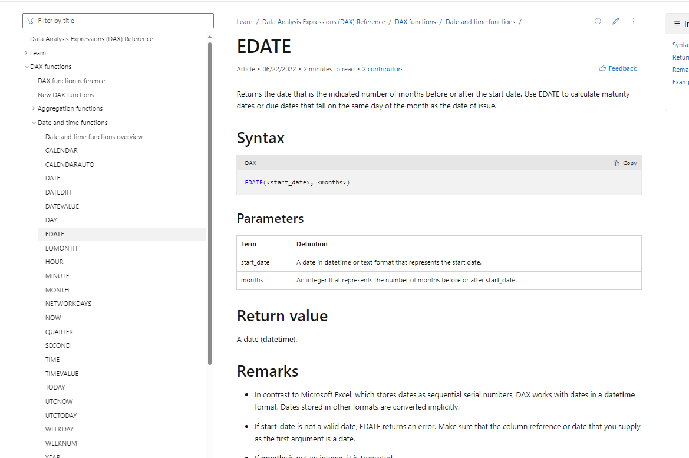Click the EDATE page title heading

pyautogui.click(x=263, y=46)
